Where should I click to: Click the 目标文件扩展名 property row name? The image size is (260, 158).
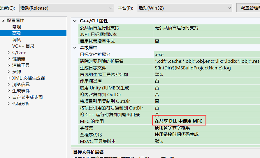(95, 55)
